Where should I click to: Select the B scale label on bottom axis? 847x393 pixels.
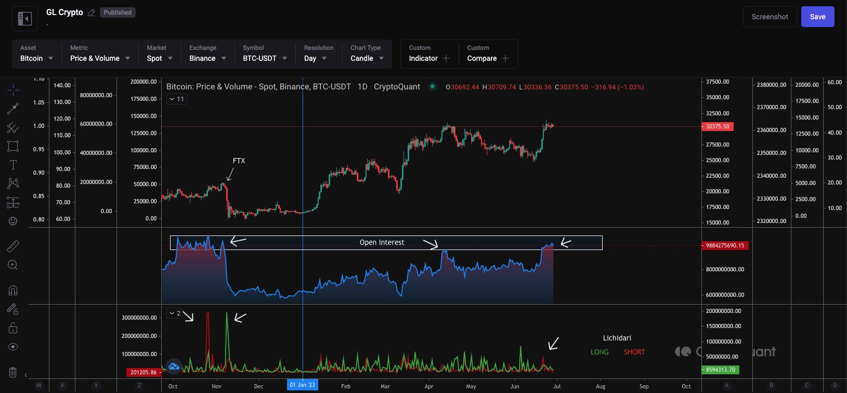click(x=772, y=386)
